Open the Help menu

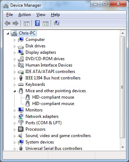tap(55, 15)
